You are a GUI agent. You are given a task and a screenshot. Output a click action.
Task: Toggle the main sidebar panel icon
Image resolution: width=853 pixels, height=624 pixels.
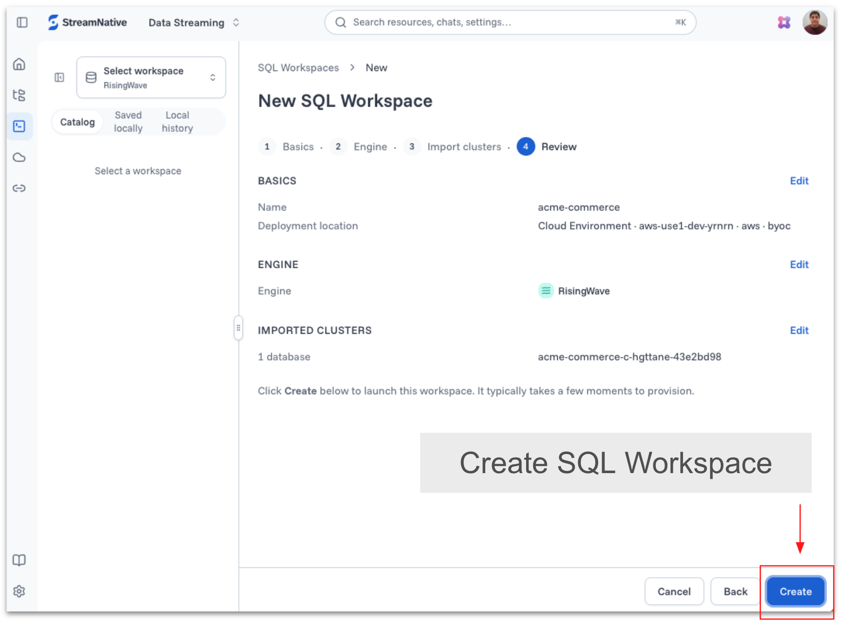22,22
